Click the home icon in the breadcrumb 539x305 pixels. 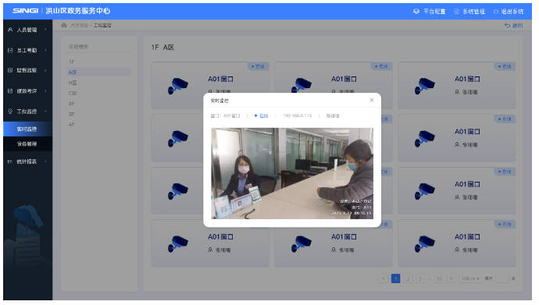pos(63,26)
